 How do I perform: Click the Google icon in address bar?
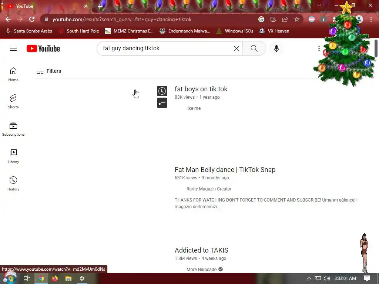261,19
